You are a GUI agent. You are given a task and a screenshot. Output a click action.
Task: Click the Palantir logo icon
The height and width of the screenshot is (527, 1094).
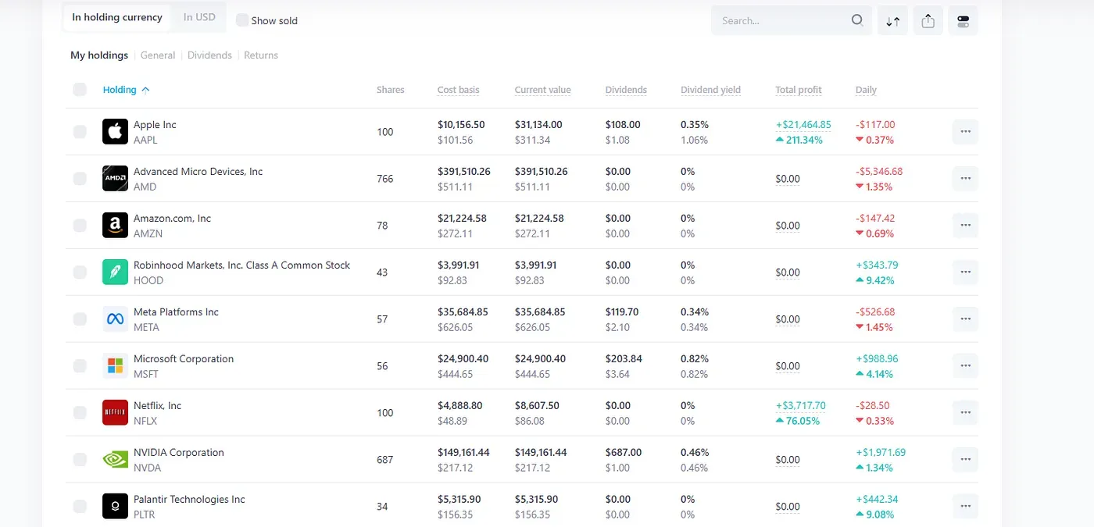click(115, 507)
